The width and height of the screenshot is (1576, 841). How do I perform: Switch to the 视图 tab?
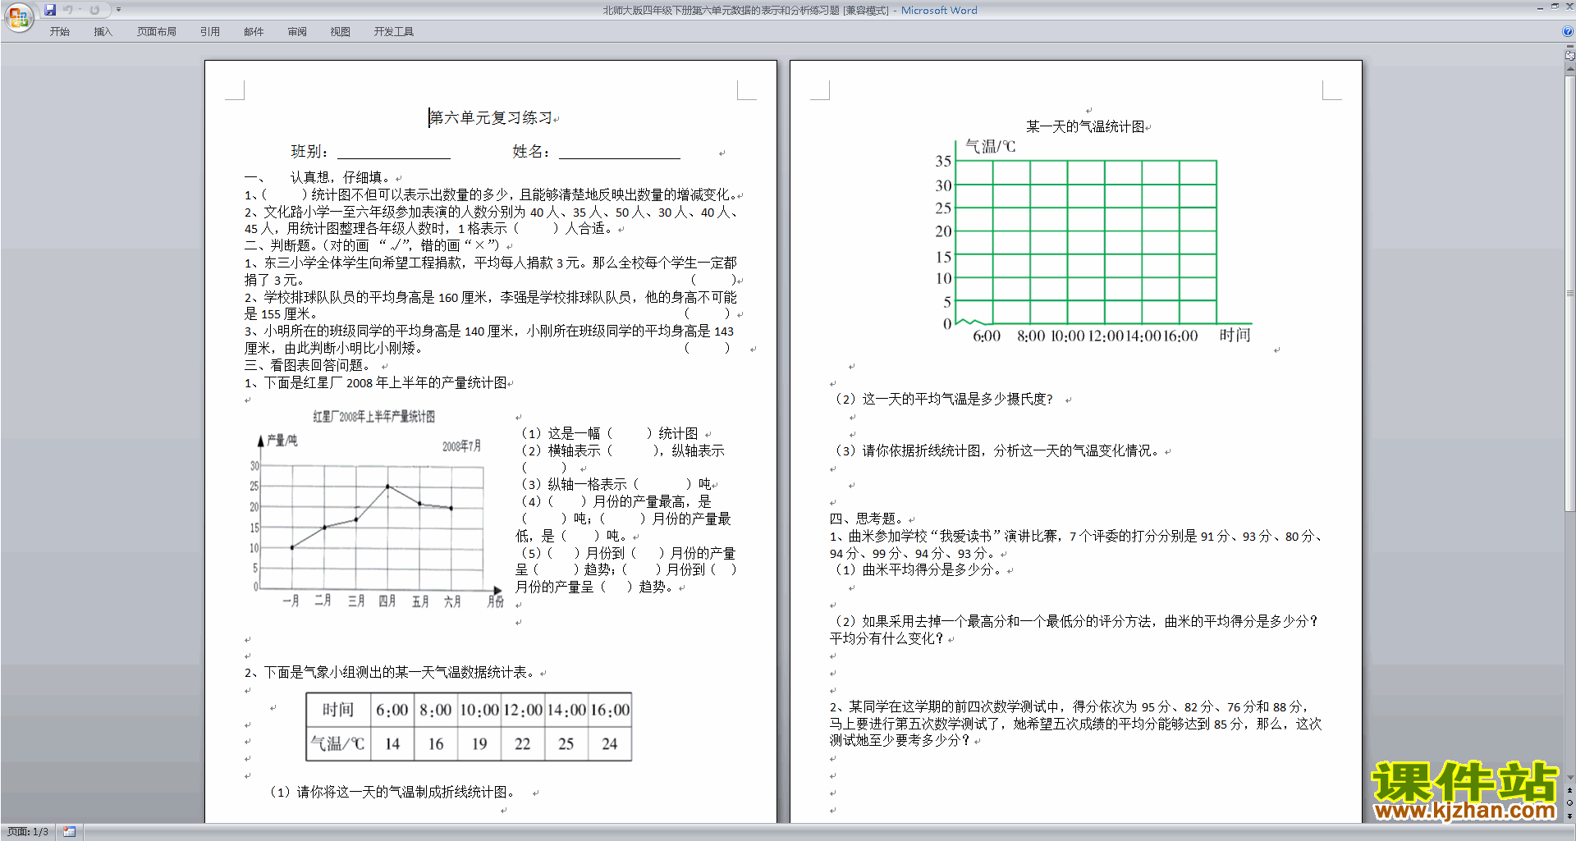(x=341, y=32)
